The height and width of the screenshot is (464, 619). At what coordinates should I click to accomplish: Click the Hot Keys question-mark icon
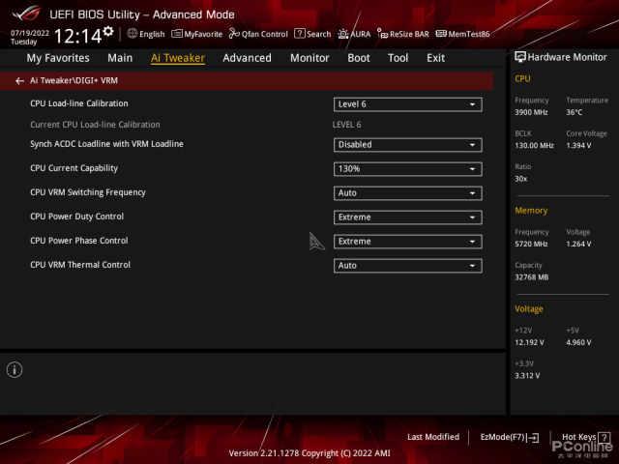pos(604,437)
